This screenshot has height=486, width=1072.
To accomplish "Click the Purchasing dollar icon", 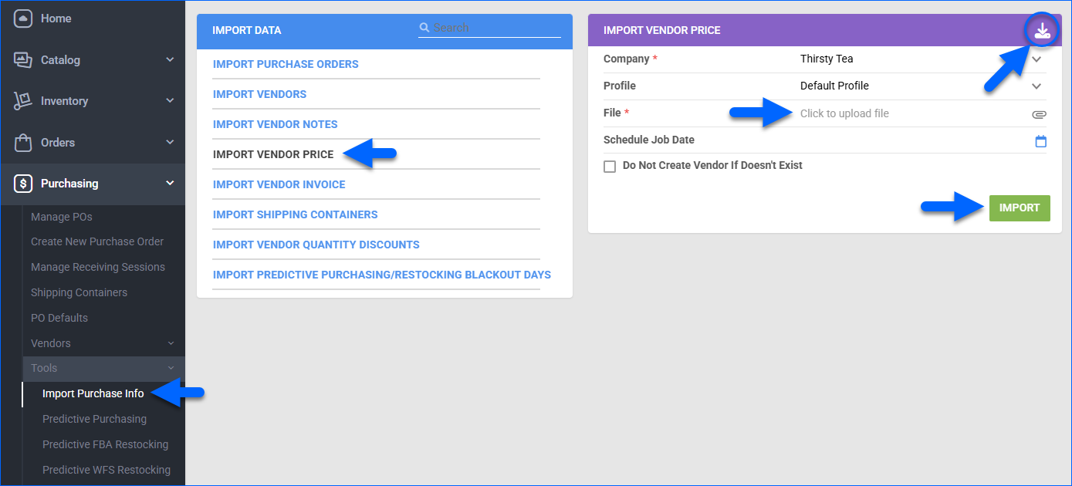I will pos(23,184).
